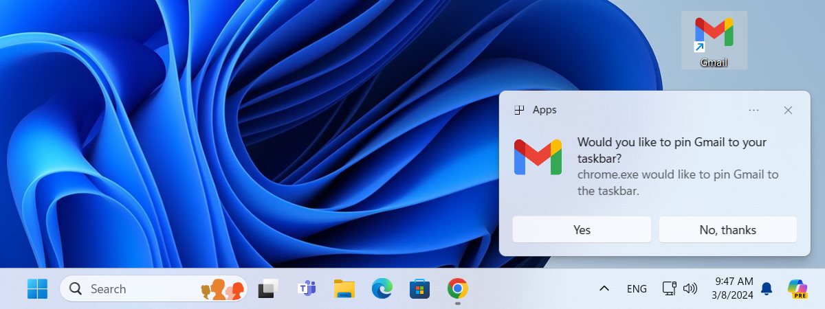The width and height of the screenshot is (825, 309).
Task: Open Task View from taskbar
Action: click(x=268, y=289)
